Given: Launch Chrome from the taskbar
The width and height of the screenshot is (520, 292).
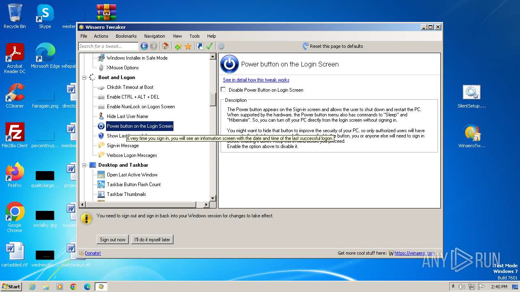Looking at the screenshot, I should [73, 287].
